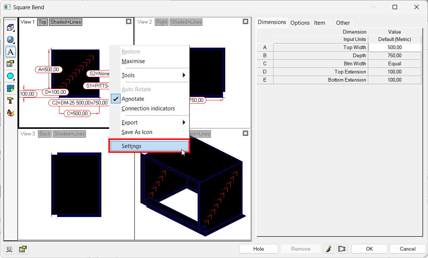Select the Annotate letter A tool
The image size is (428, 258).
coord(10,52)
